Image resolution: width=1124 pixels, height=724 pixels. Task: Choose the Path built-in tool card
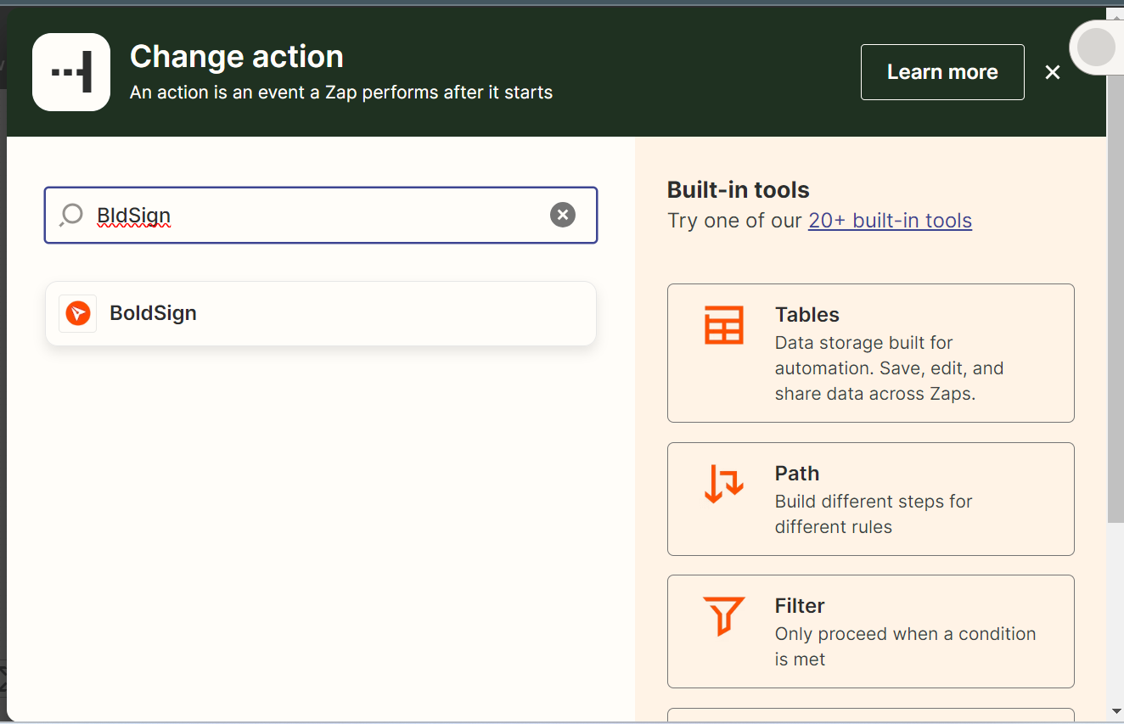[x=871, y=499]
